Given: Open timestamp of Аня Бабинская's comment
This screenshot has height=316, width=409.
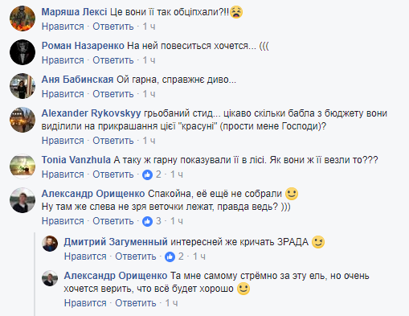Looking at the screenshot, I should point(149,94).
